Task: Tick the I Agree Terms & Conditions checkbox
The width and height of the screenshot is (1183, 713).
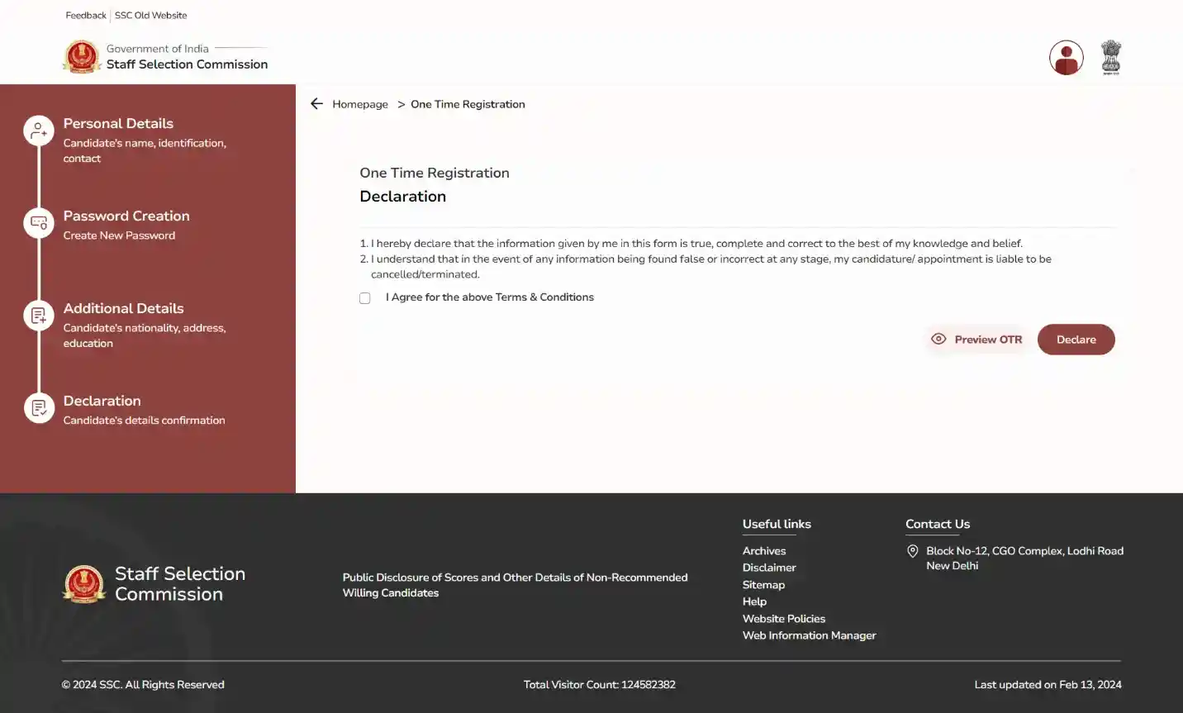Action: (365, 298)
